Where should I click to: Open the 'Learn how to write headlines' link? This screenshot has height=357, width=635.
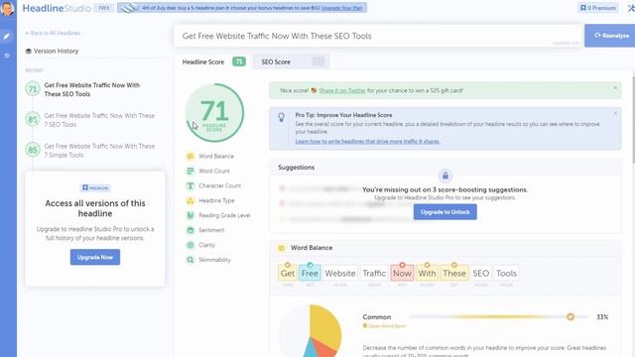tap(368, 141)
